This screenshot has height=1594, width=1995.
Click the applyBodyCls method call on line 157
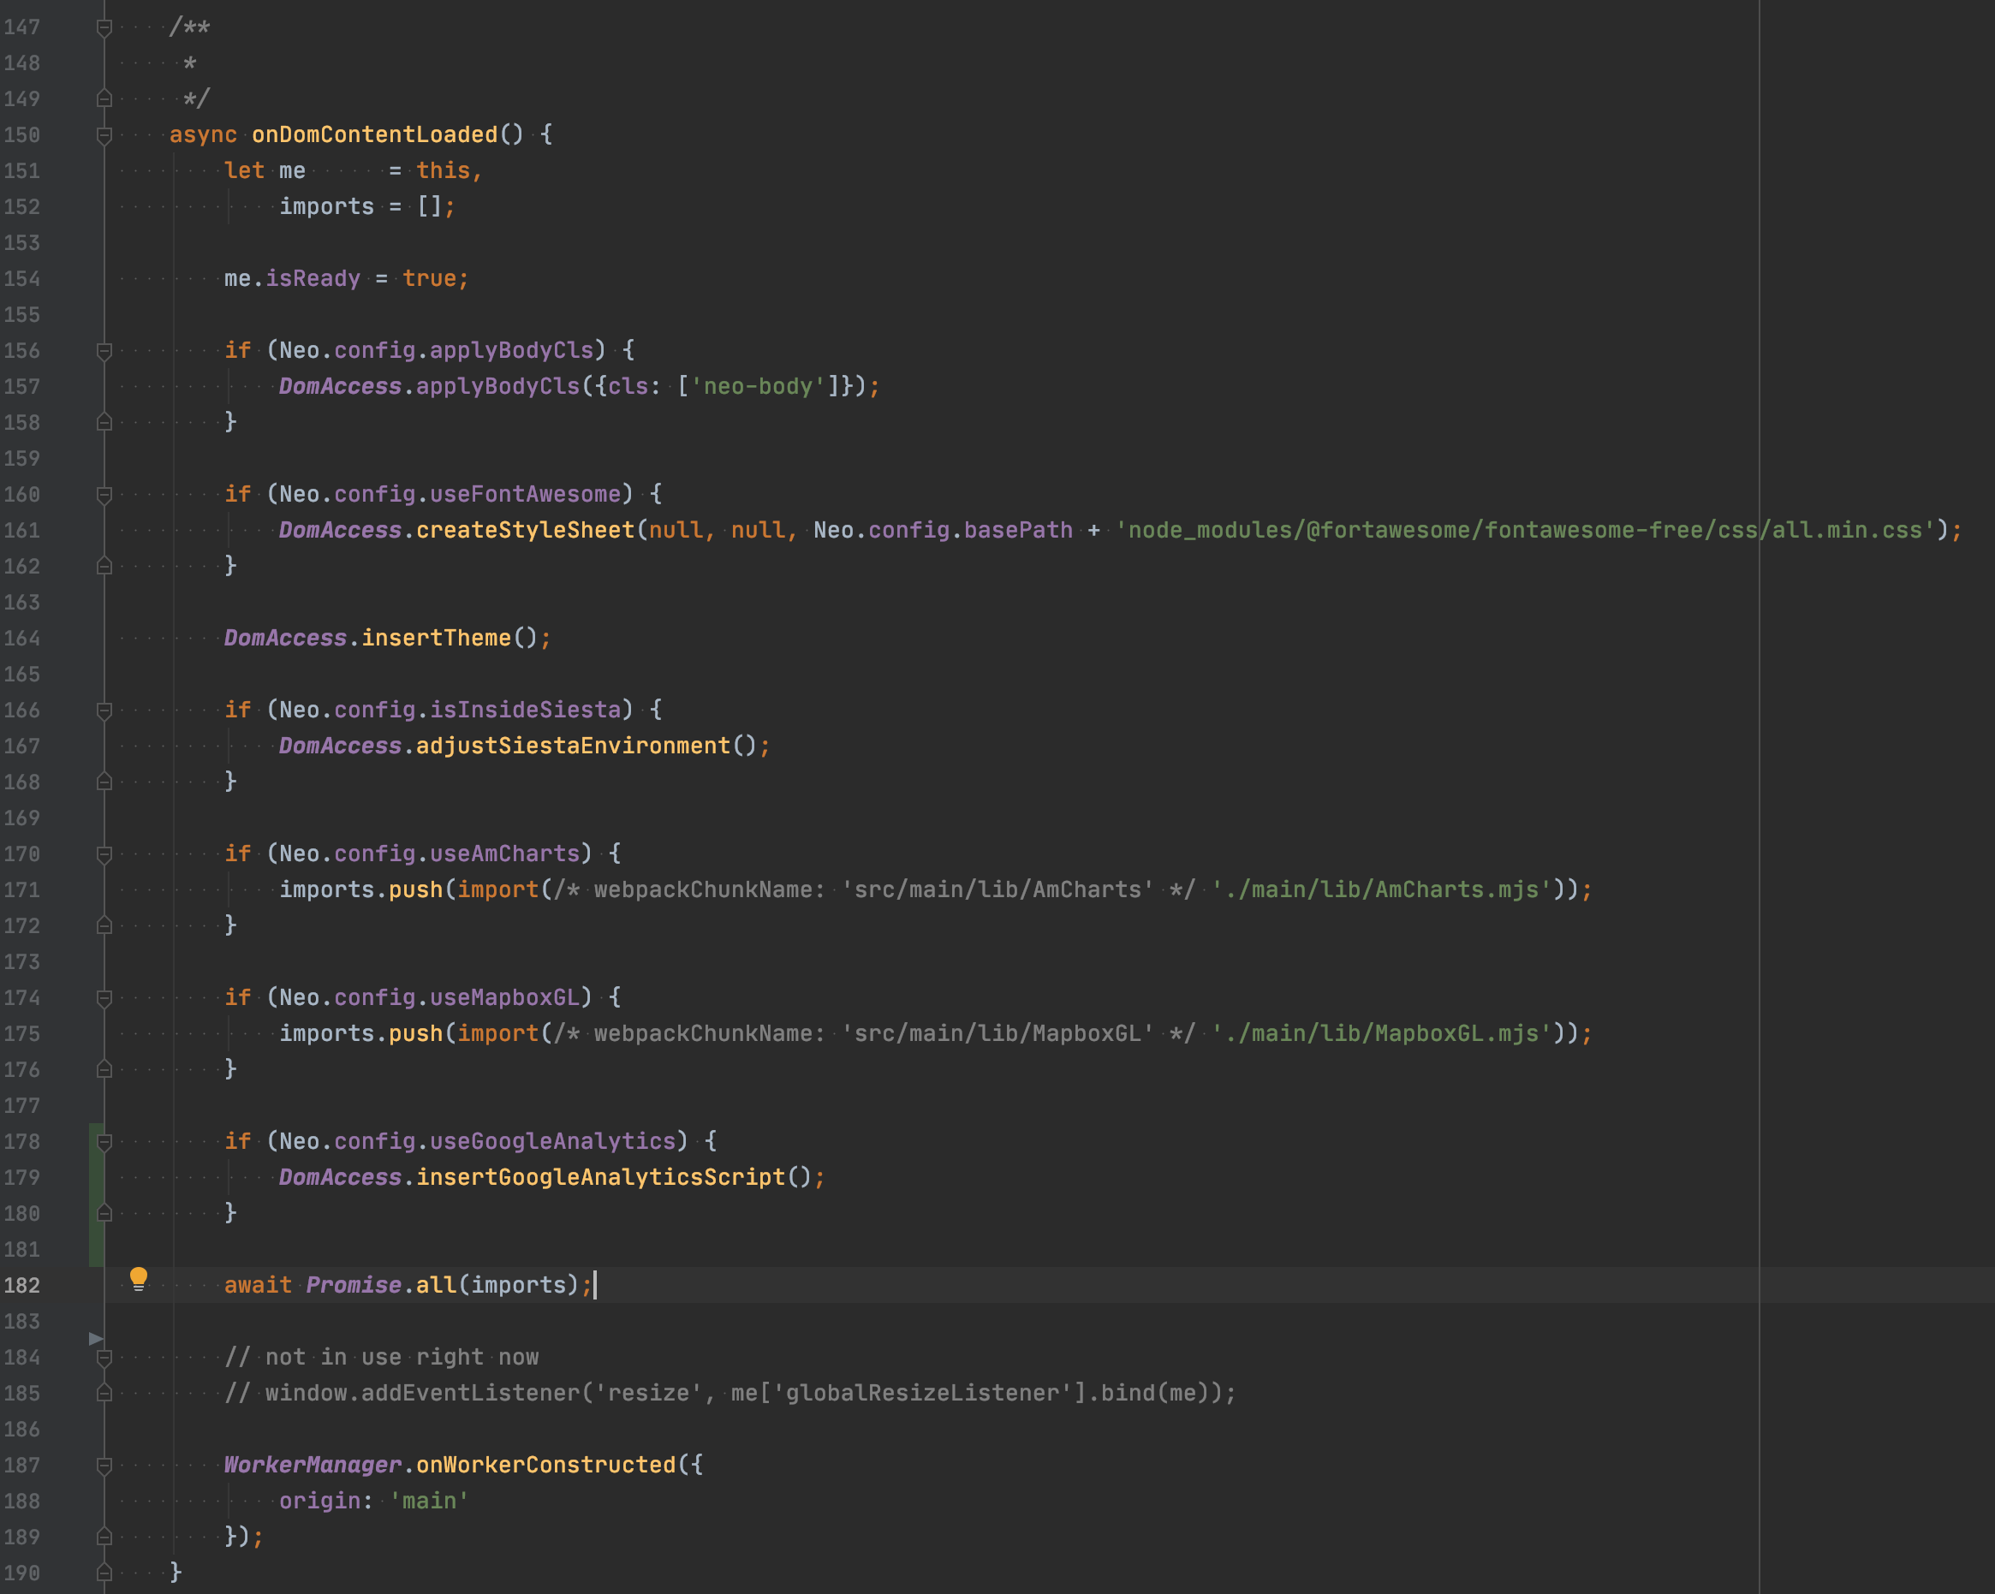(x=497, y=386)
